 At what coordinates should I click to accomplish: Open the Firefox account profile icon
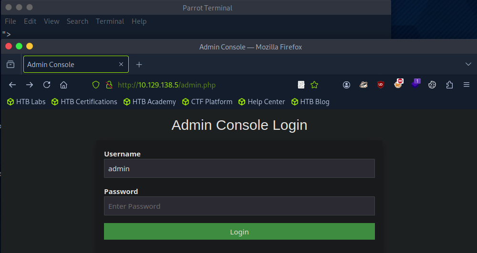[347, 85]
